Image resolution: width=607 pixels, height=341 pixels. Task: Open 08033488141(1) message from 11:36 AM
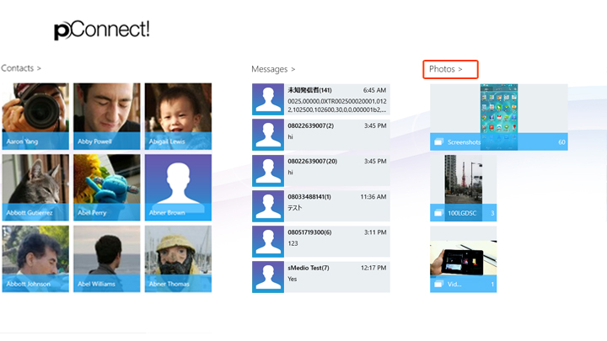tap(336, 205)
